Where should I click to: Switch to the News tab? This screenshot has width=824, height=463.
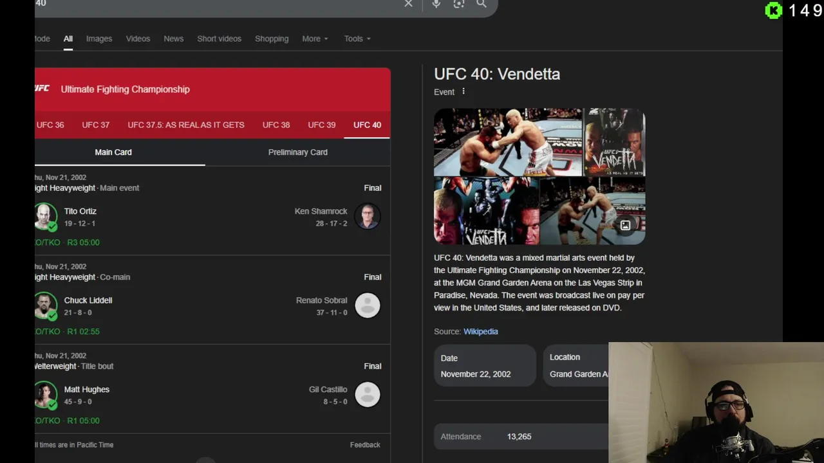tap(173, 39)
